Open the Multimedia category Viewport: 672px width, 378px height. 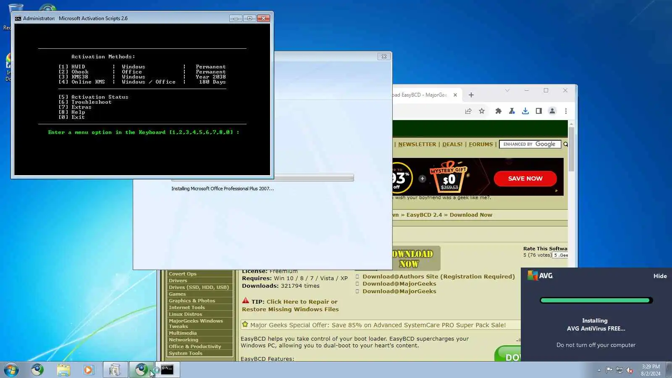pos(183,333)
